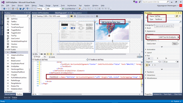This screenshot has width=183, height=103.
Task: Collapse the UWP ToolKit toolbox group
Action: coord(6,50)
